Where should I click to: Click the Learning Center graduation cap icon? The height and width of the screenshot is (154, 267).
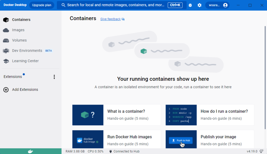6,61
